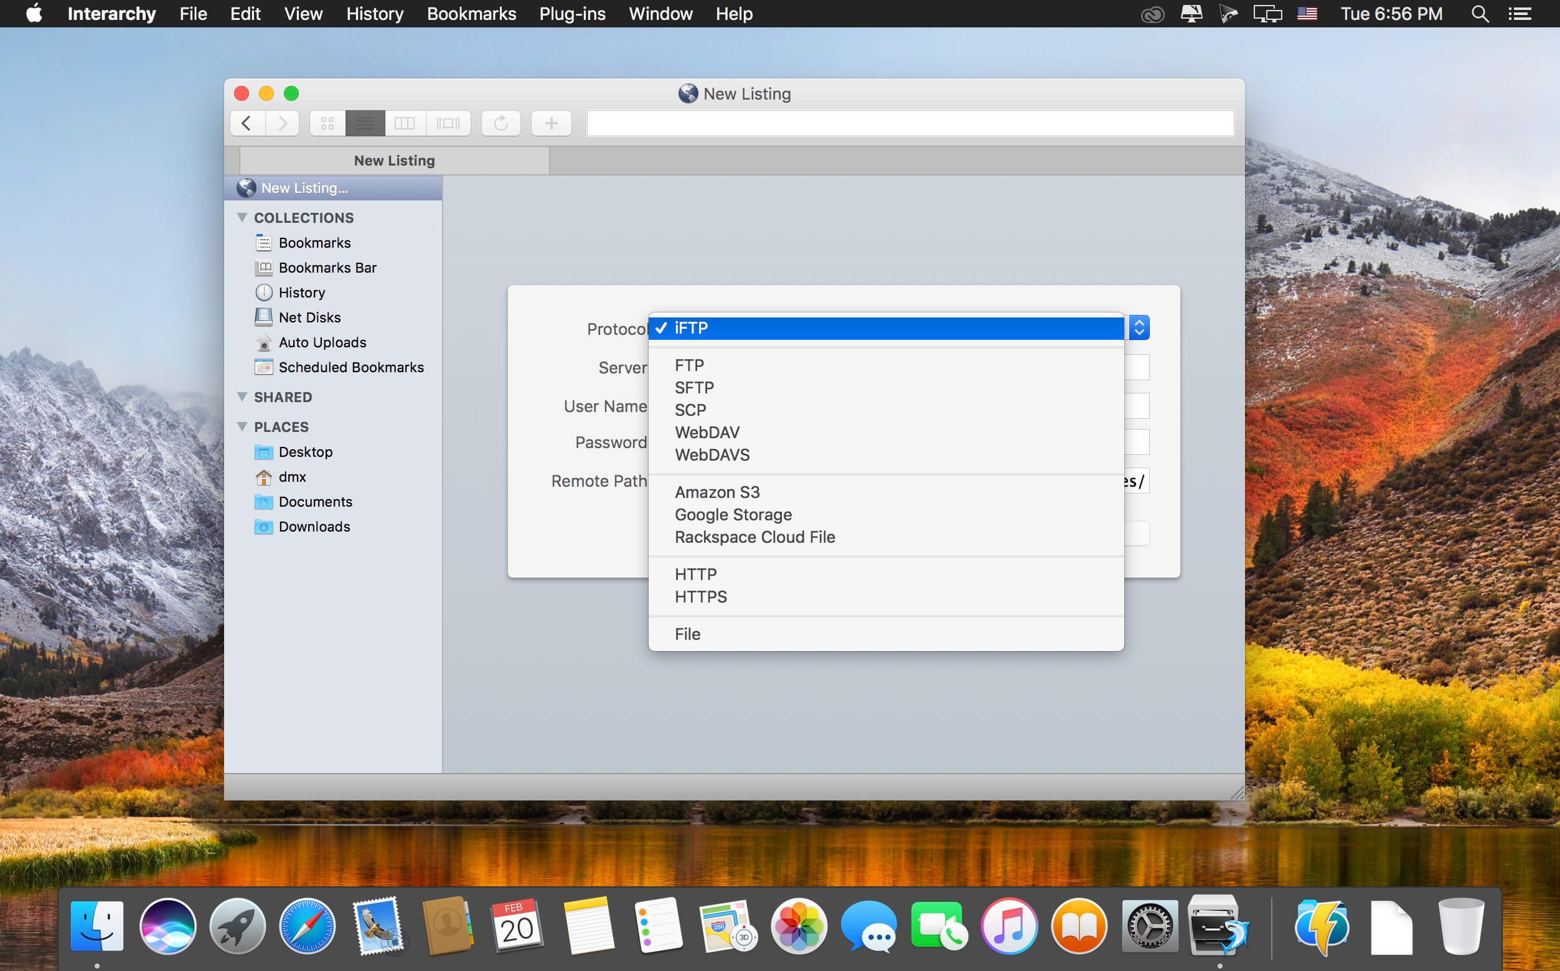Go forward with the toolbar forward arrow
Viewport: 1560px width, 971px height.
click(x=283, y=123)
